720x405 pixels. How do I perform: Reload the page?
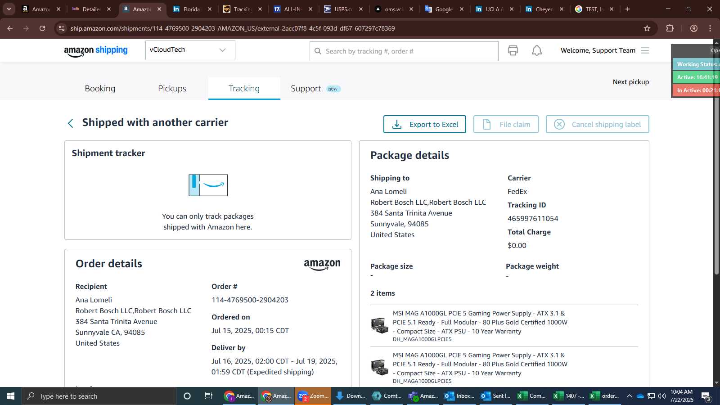pyautogui.click(x=42, y=28)
